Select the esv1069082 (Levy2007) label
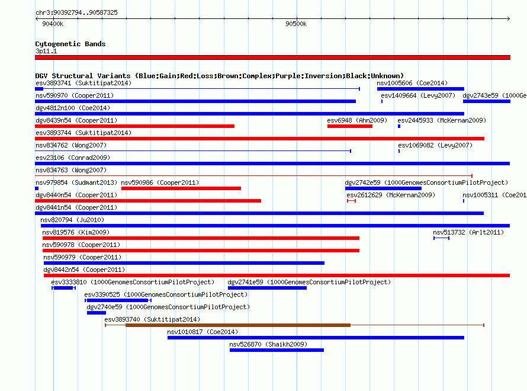The width and height of the screenshot is (527, 391). (435, 145)
